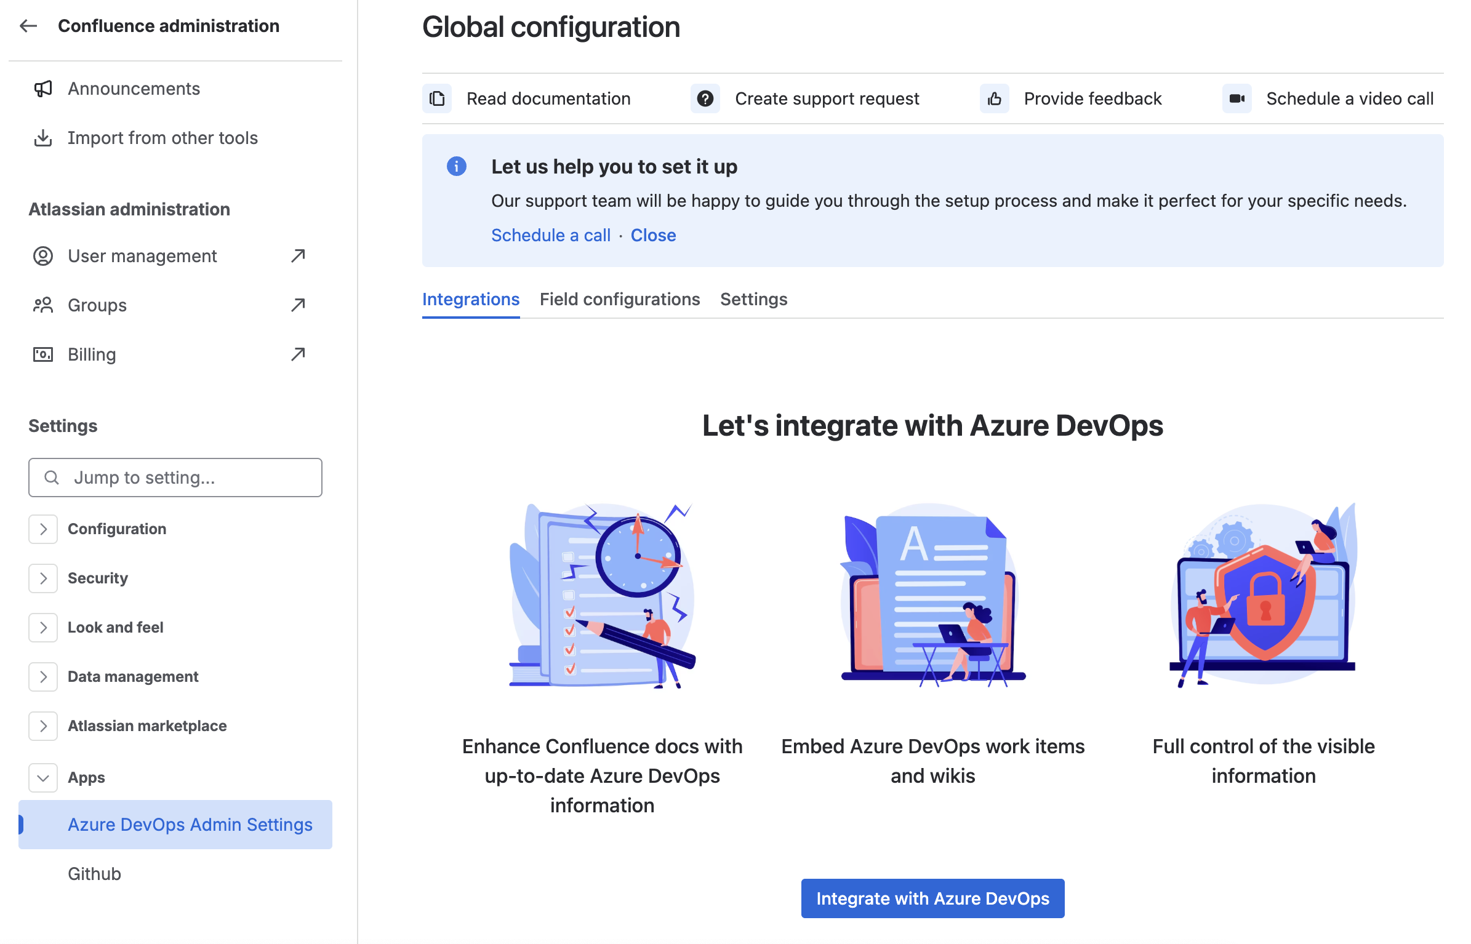
Task: Open Announcements in the sidebar
Action: pyautogui.click(x=134, y=89)
